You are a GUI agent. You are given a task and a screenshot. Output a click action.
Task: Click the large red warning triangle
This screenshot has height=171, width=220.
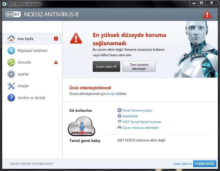76,38
